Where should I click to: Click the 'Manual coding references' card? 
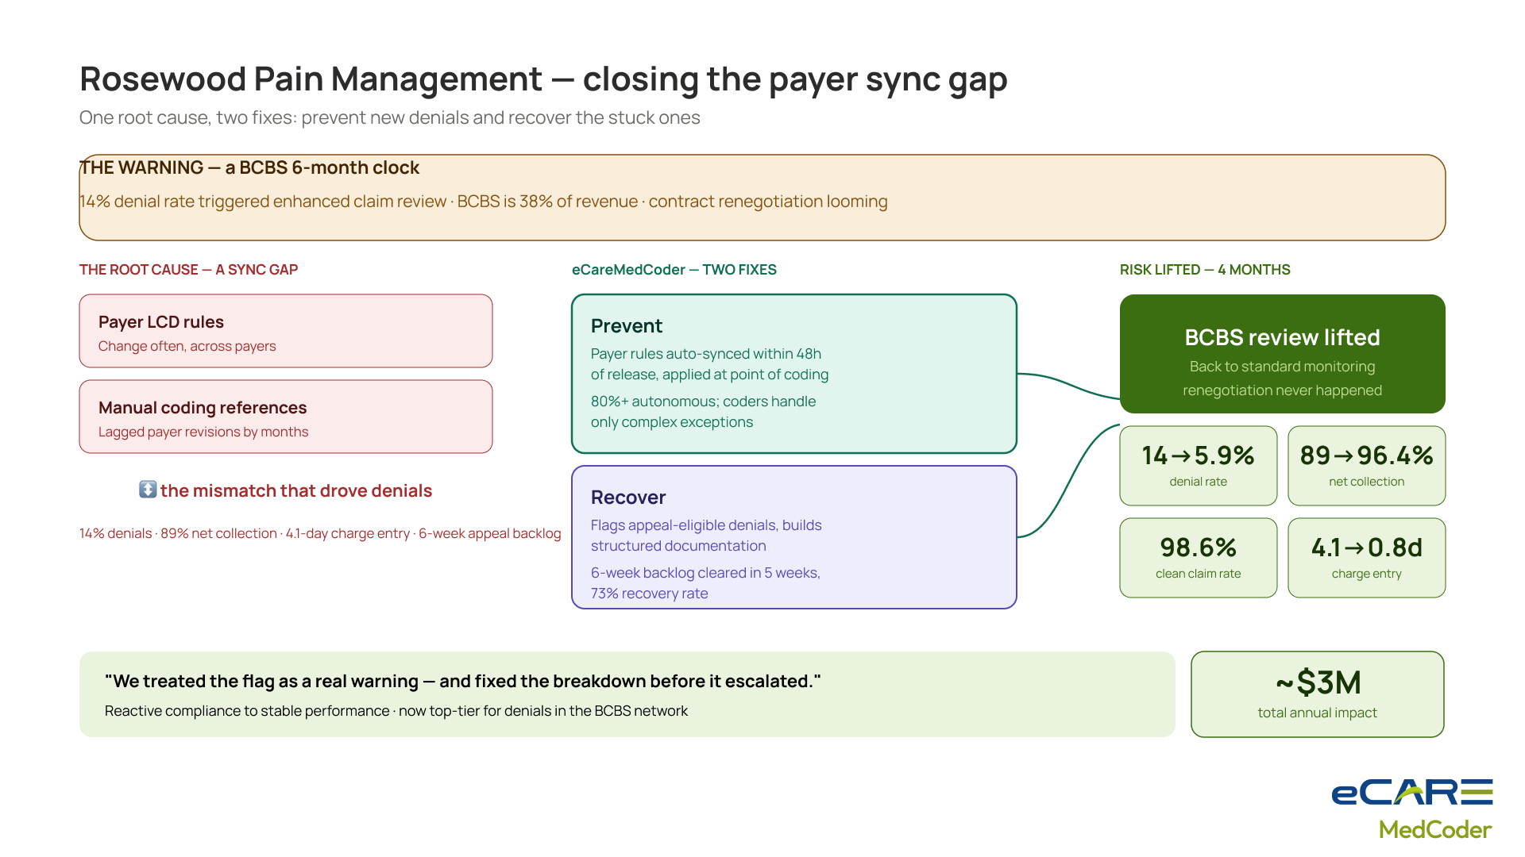286,417
